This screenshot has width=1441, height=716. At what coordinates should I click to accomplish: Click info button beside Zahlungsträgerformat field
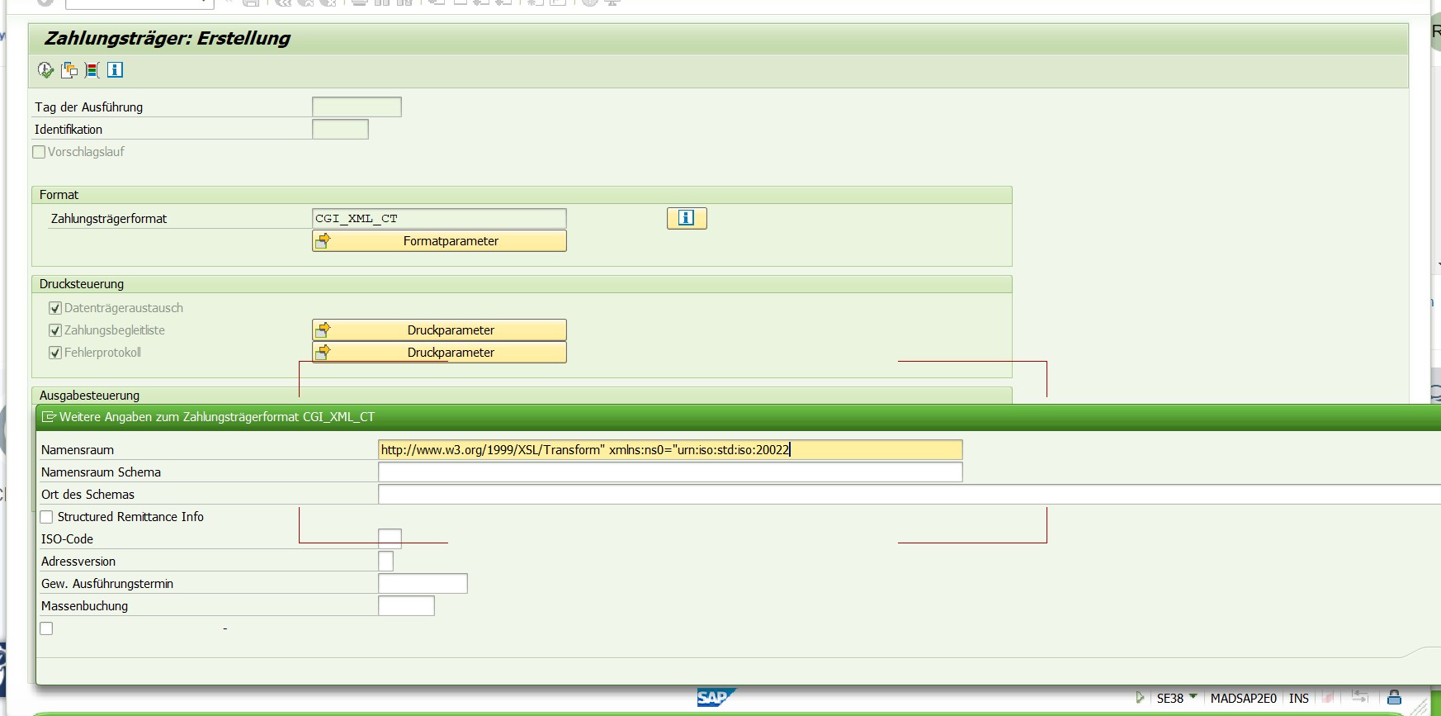point(686,218)
